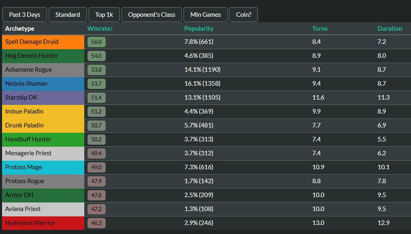Click the 47.2 winrate badge
The width and height of the screenshot is (411, 234).
tap(97, 209)
